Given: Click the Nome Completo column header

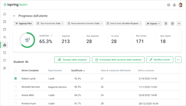Looking at the screenshot, I should pos(30,70).
